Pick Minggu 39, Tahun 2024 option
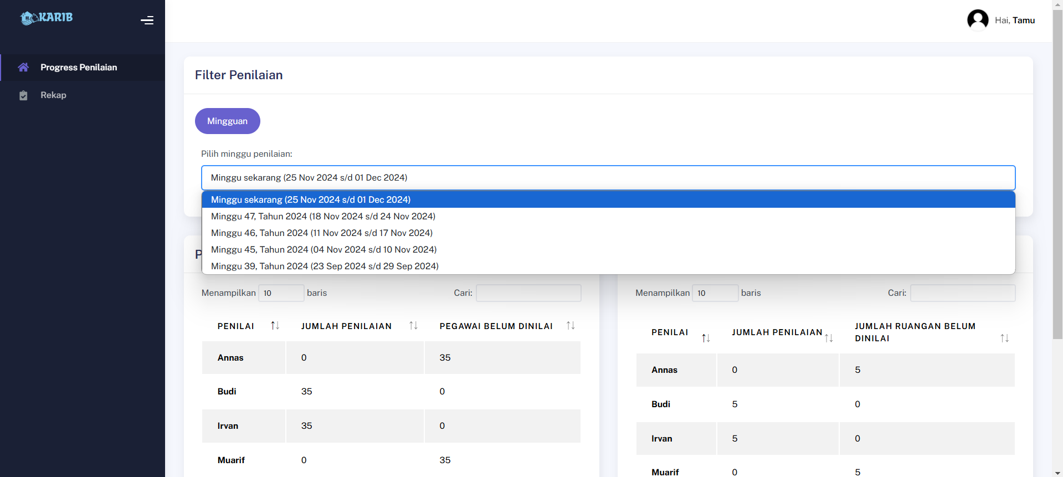 tap(325, 266)
